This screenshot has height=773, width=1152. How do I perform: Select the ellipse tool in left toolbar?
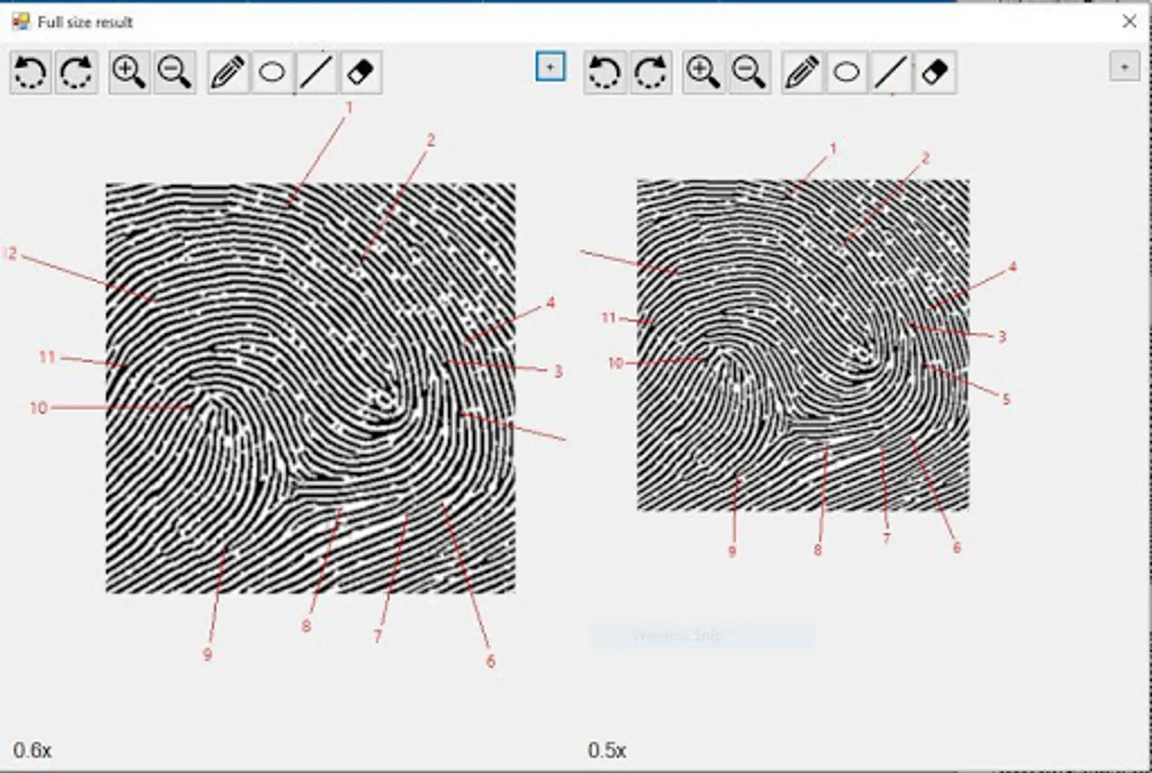[x=273, y=72]
